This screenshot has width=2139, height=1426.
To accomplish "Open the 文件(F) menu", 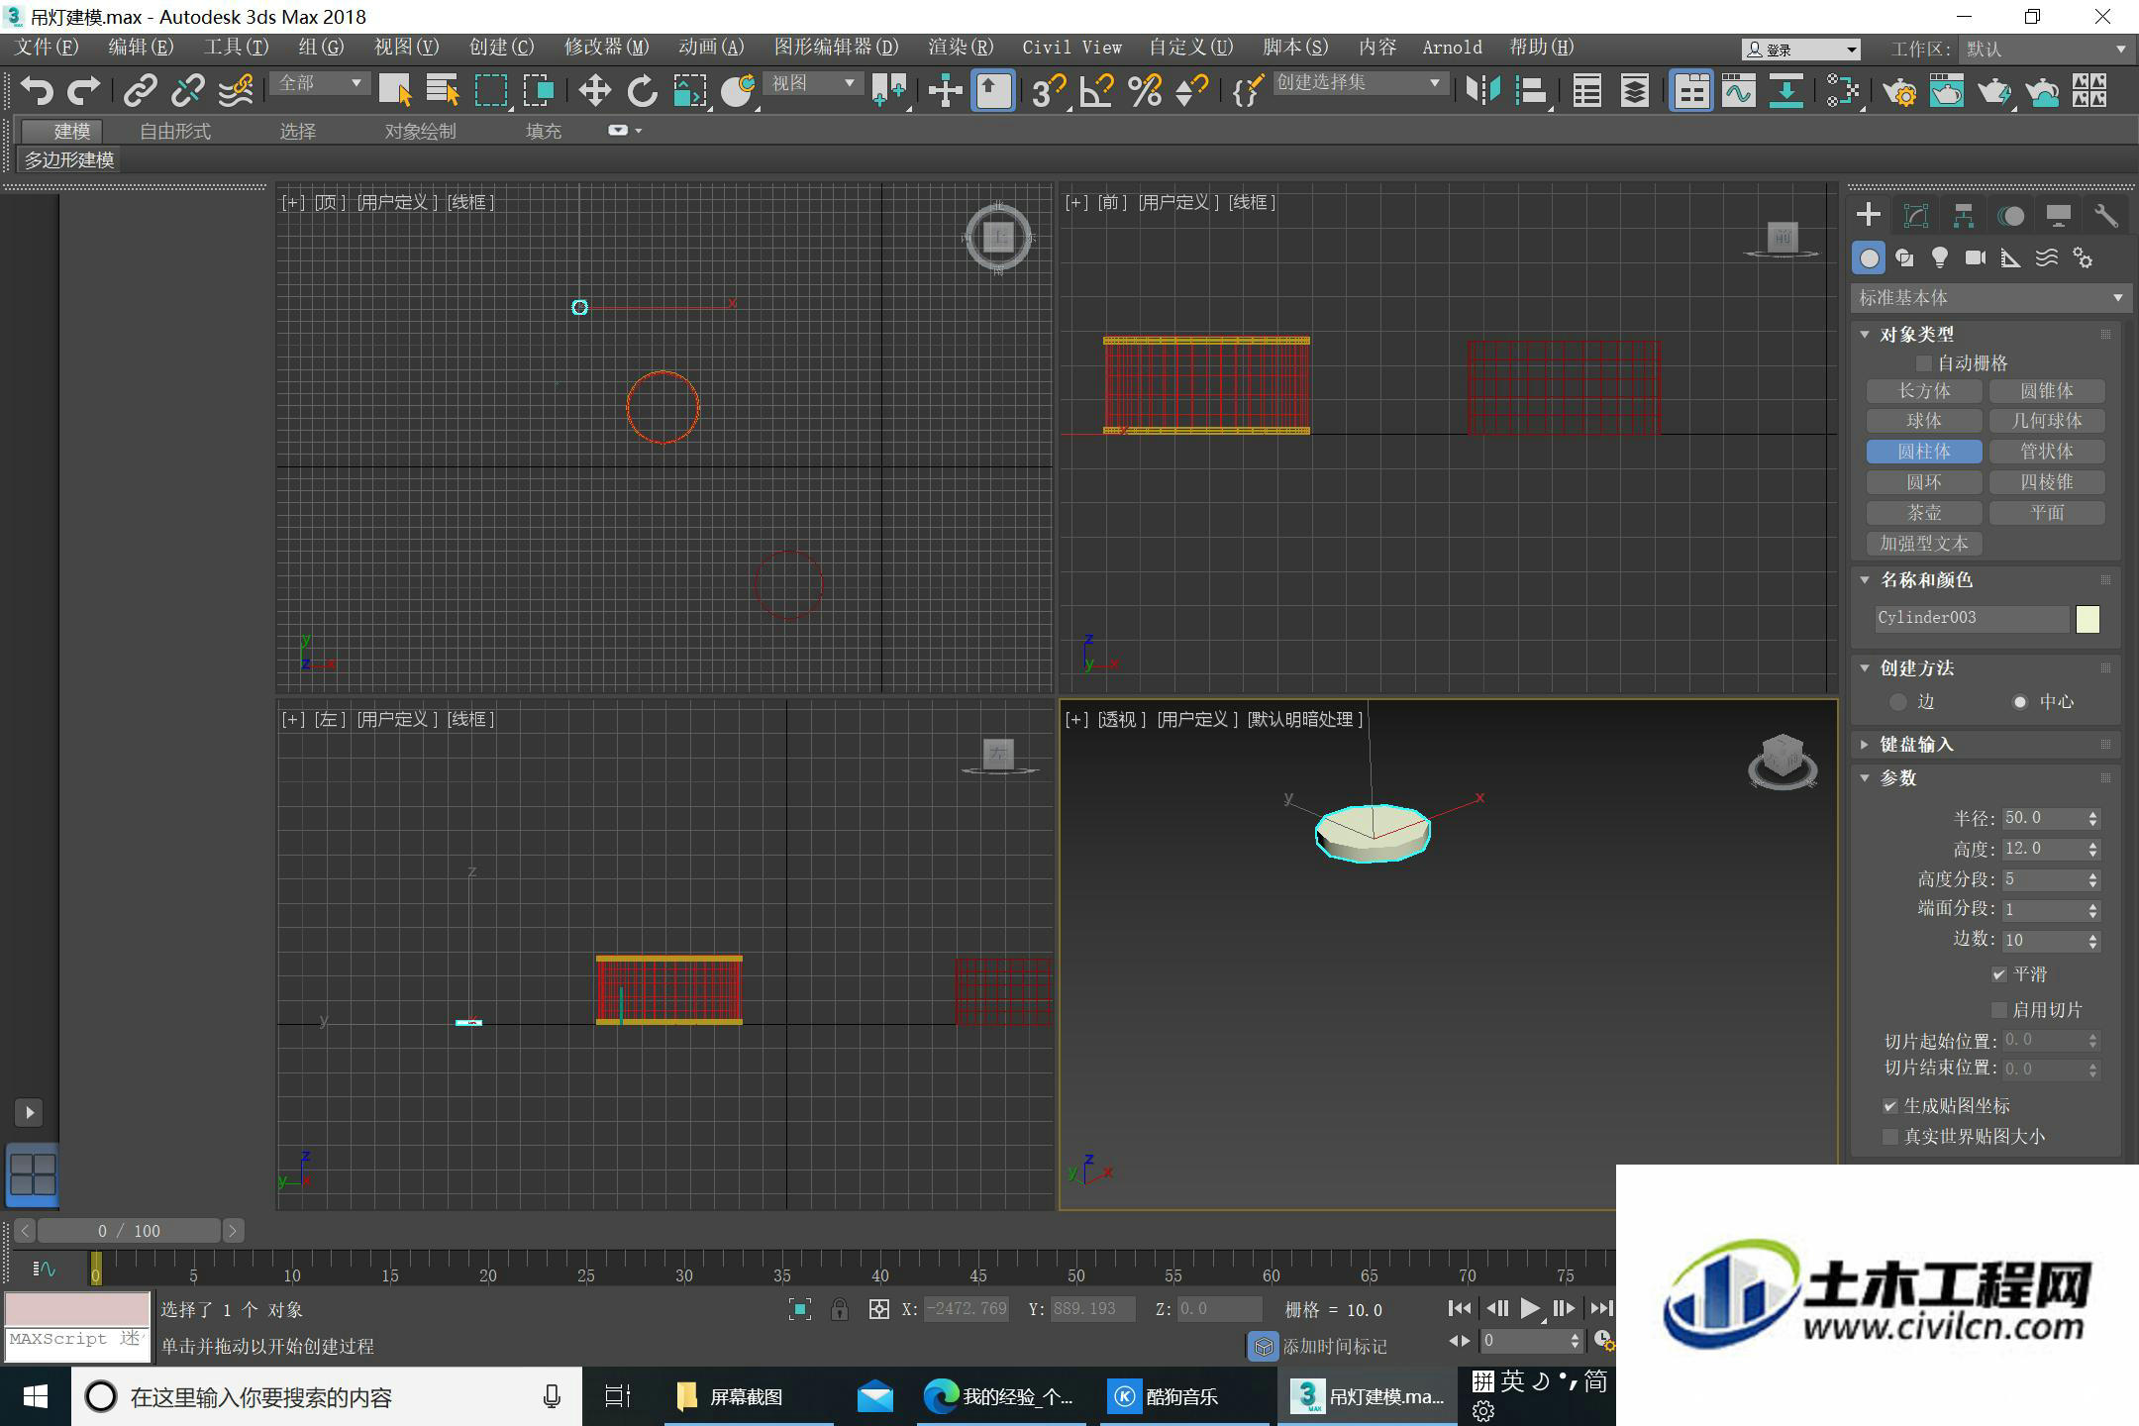I will point(47,48).
